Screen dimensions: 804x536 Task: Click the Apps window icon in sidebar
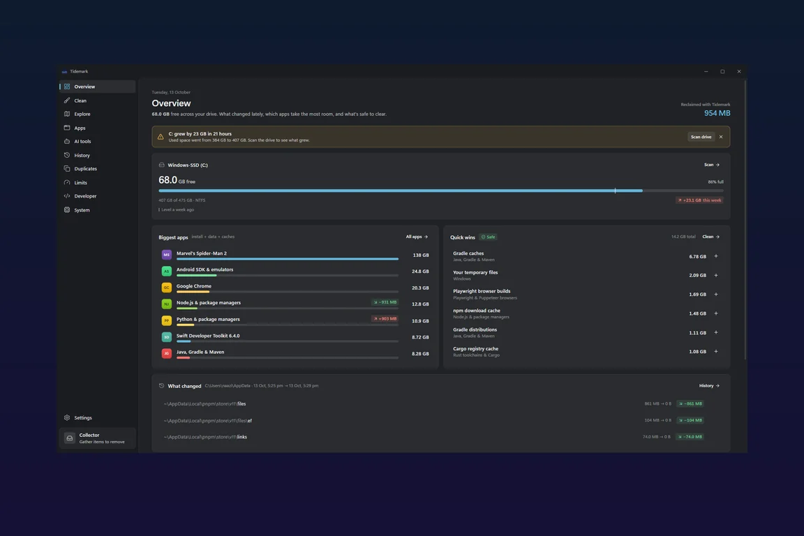point(67,128)
